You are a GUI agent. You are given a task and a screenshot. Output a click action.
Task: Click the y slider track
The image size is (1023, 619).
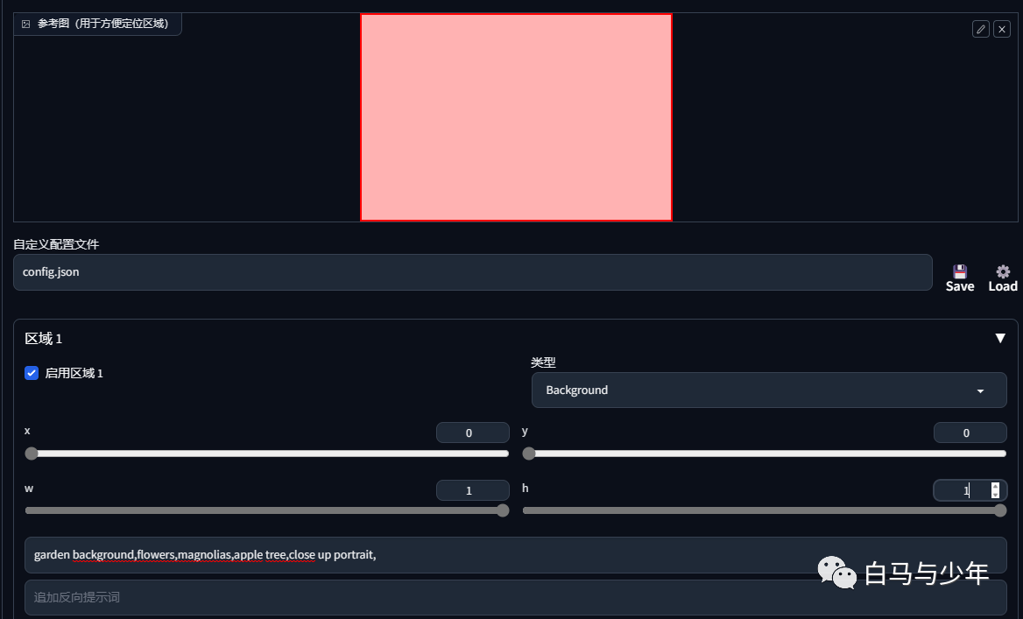pyautogui.click(x=765, y=454)
